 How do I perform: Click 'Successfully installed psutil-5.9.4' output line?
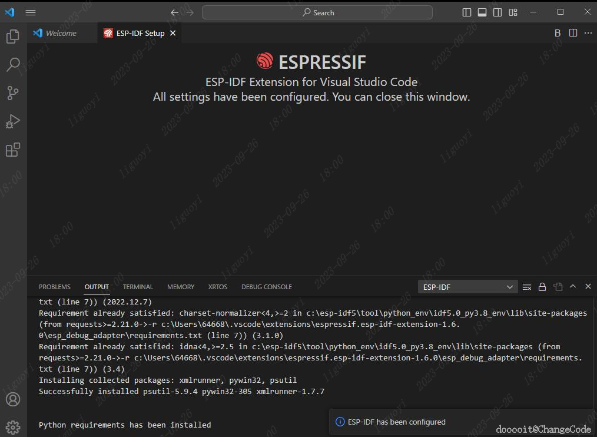181,391
